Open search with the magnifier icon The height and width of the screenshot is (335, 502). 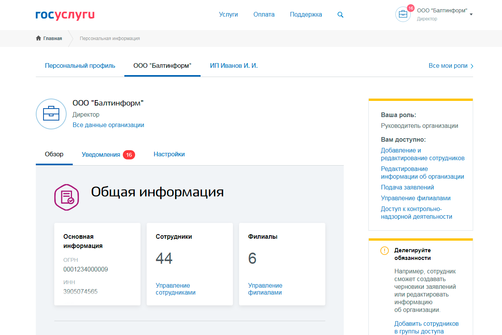click(340, 15)
